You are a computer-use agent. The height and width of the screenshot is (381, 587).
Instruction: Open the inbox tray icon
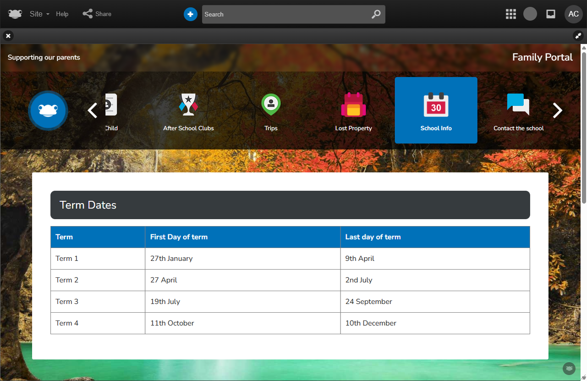click(x=551, y=14)
